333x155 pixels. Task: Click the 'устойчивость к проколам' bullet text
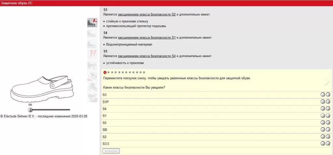click(125, 63)
